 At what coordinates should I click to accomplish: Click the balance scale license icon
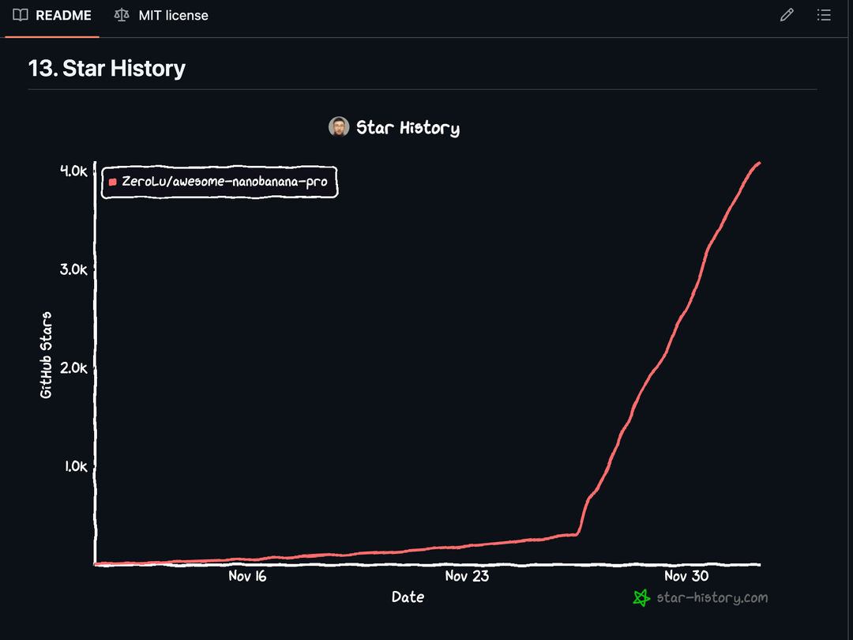coord(121,15)
